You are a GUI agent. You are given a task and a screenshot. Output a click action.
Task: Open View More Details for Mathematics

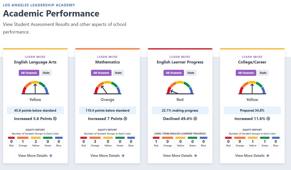tap(107, 156)
